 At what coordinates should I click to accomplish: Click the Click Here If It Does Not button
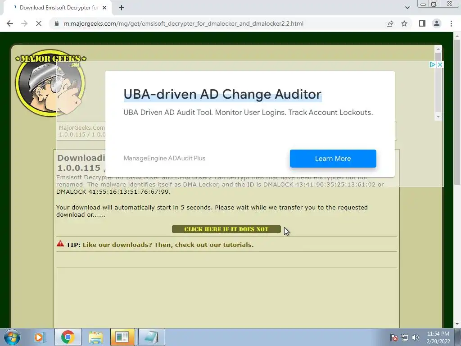click(x=226, y=229)
